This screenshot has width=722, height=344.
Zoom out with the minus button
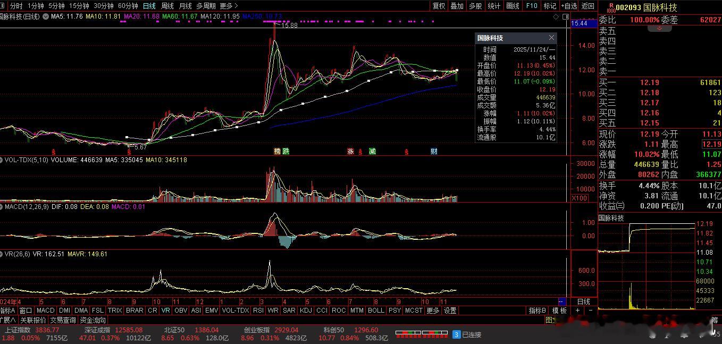[590, 311]
